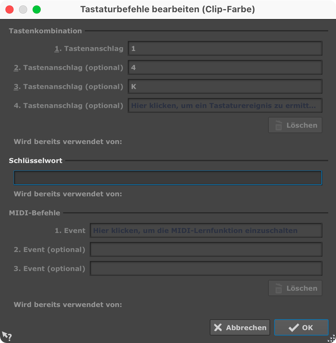Click the X icon on Abbrechen
The image size is (336, 343).
point(218,328)
